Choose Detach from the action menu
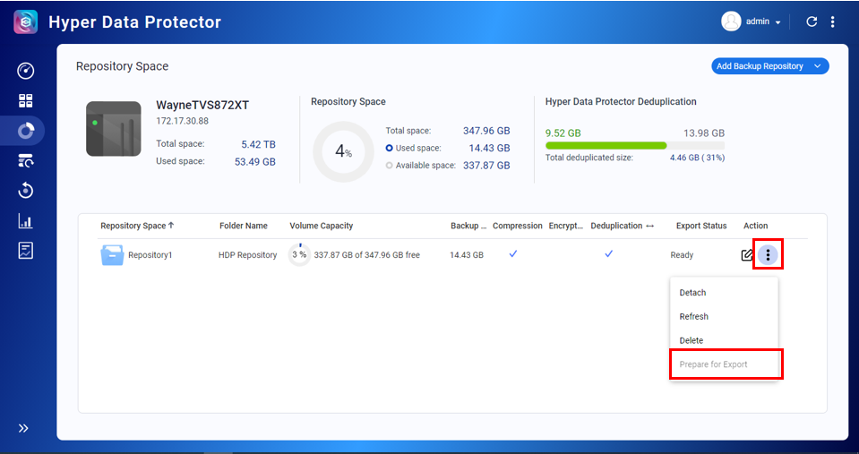Screen dimensions: 859x454 coord(692,293)
